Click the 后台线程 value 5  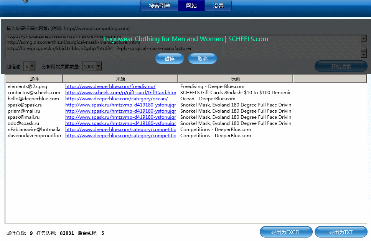[103, 233]
